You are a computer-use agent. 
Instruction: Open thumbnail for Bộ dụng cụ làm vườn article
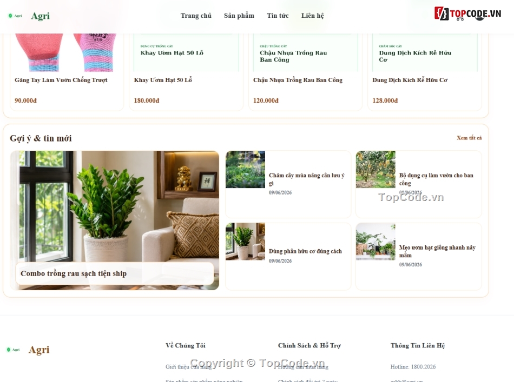coord(375,169)
